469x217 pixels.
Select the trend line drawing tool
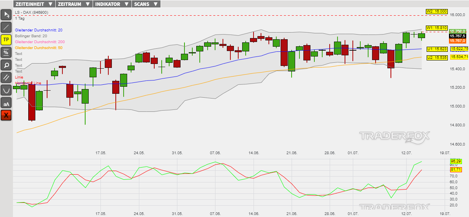tap(6, 27)
